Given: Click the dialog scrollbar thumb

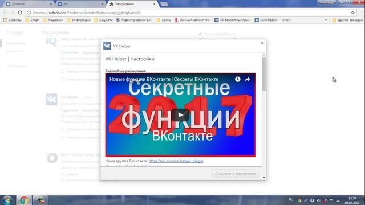Looking at the screenshot, I should point(263,73).
